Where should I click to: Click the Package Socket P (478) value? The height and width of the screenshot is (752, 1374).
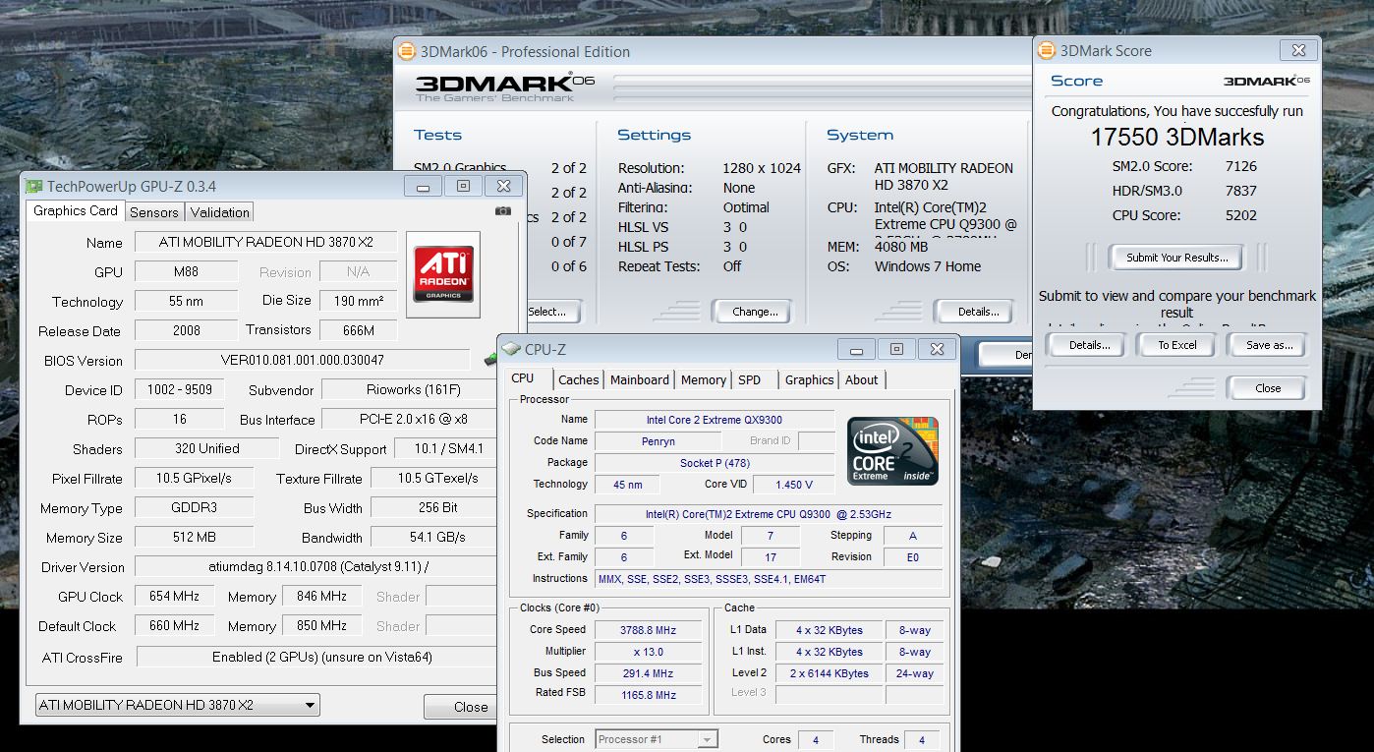714,463
